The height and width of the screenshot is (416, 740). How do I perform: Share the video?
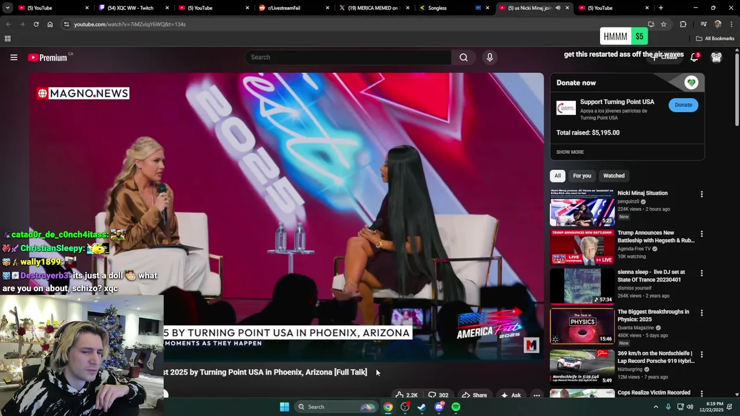tap(474, 395)
